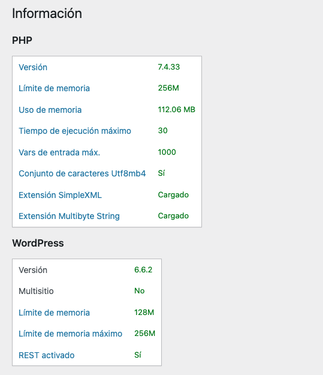Open the Conjunto de caracteres Utf8mb4 link
This screenshot has width=323, height=375.
tap(82, 173)
